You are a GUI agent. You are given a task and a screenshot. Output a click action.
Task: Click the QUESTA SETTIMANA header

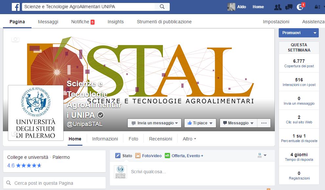(x=299, y=48)
